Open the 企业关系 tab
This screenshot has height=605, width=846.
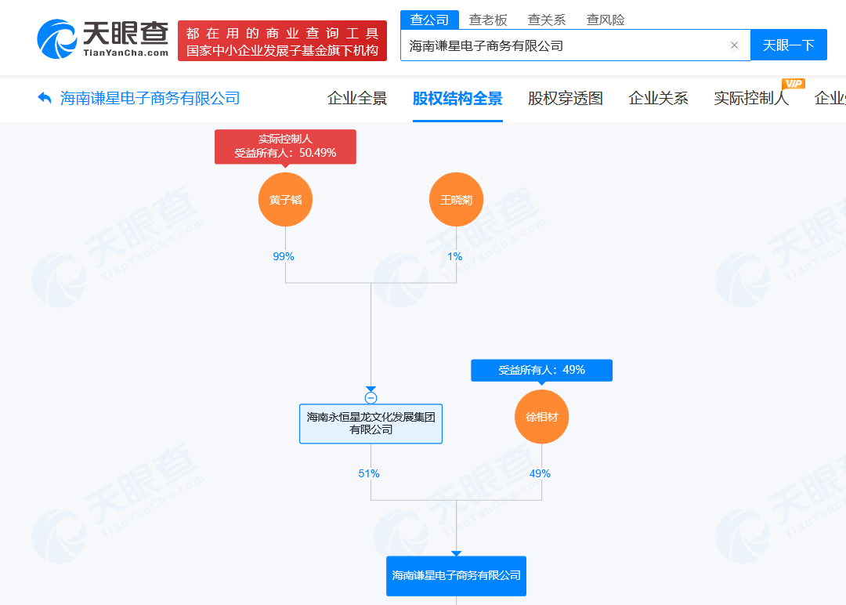(x=658, y=98)
